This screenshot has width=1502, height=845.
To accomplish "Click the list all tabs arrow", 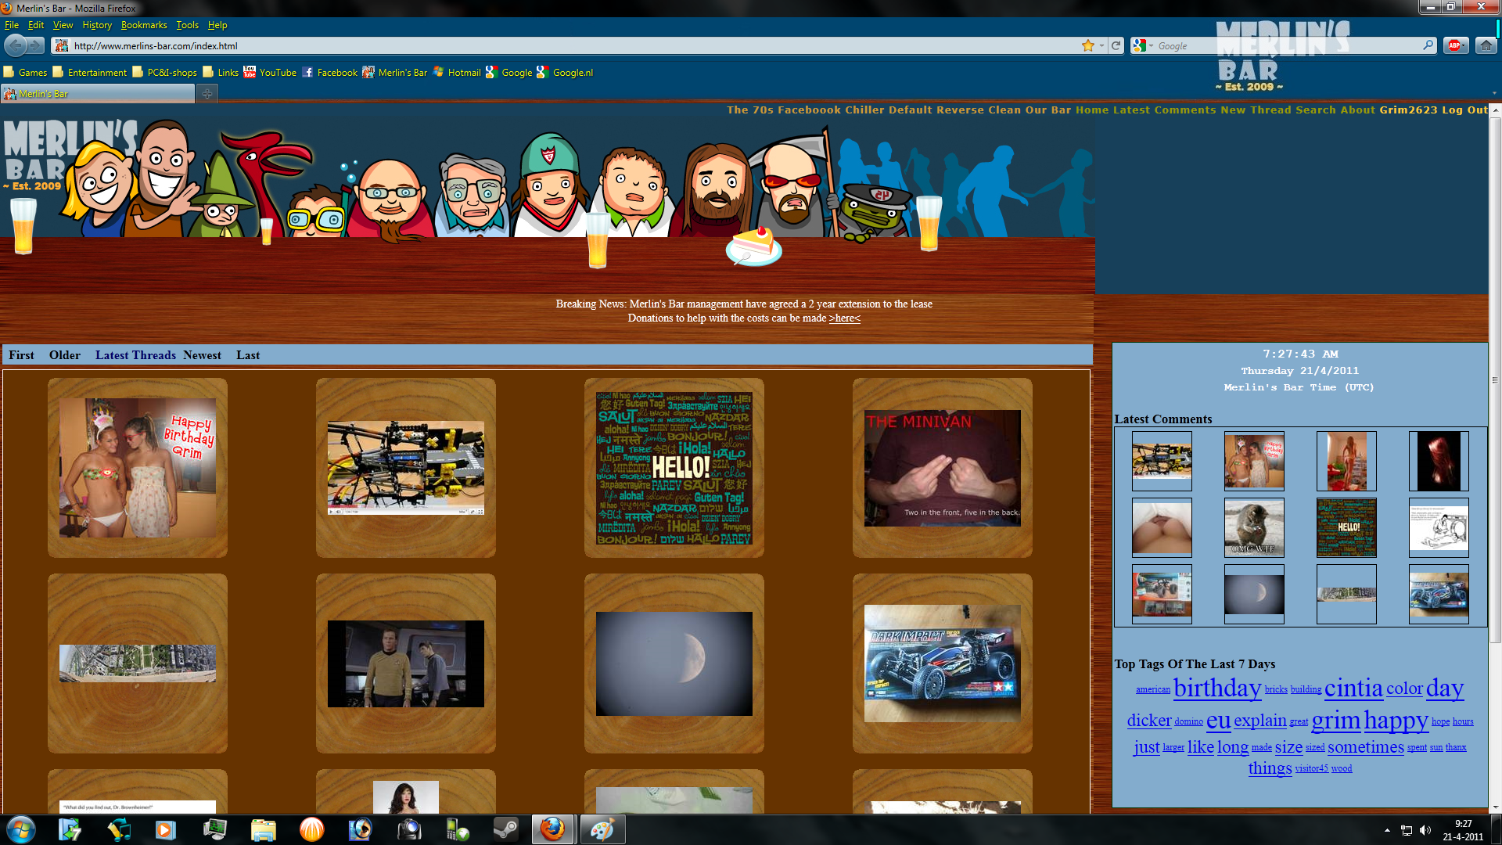I will click(1494, 94).
